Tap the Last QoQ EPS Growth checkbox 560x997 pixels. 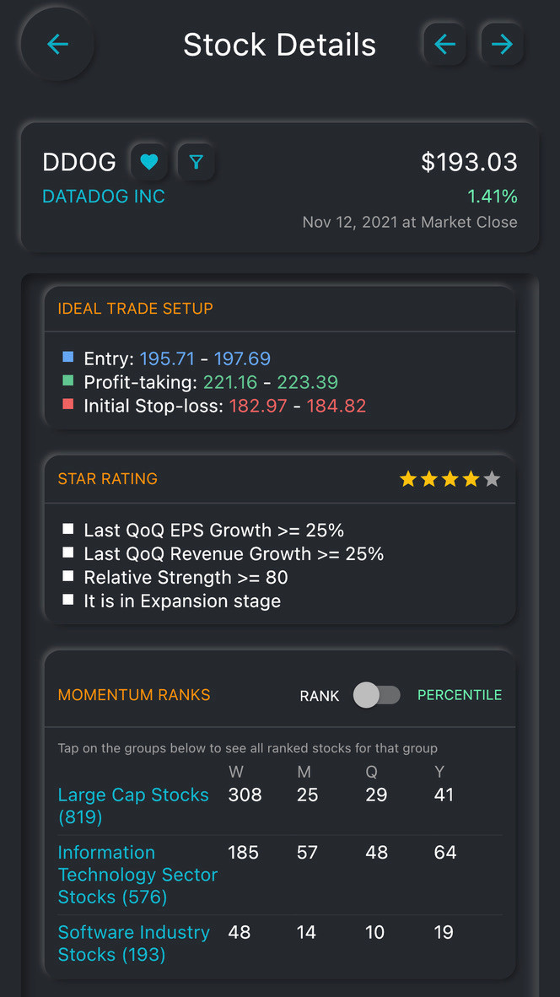(x=68, y=529)
